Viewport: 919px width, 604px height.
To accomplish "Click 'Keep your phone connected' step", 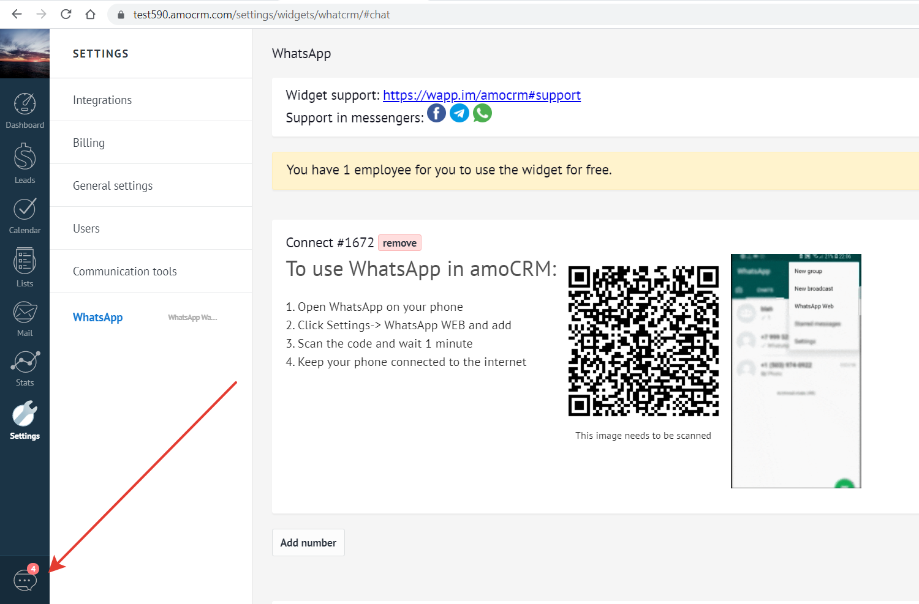I will [x=406, y=362].
